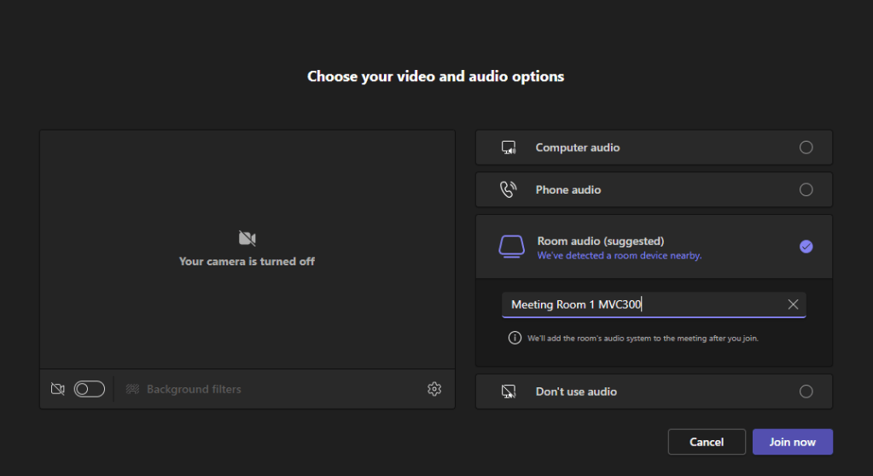873x476 pixels.
Task: Click the Room audio device icon
Action: pyautogui.click(x=512, y=247)
